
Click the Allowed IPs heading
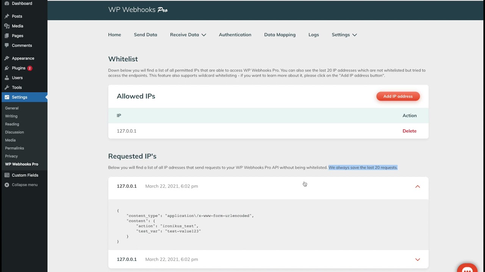pos(136,96)
